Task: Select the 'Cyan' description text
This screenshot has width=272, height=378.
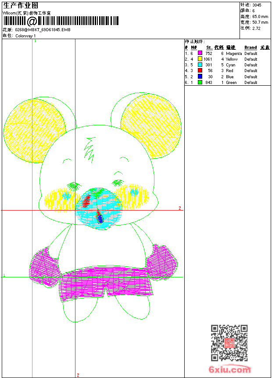Action: pyautogui.click(x=231, y=65)
